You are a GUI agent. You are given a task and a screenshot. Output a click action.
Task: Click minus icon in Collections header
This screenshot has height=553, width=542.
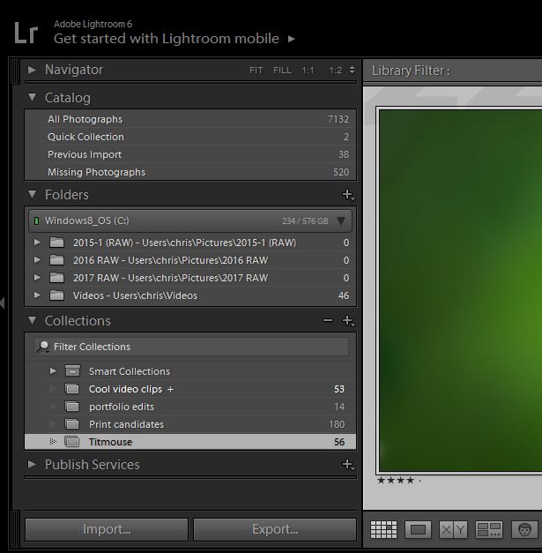click(328, 321)
